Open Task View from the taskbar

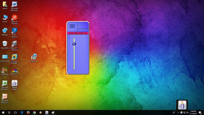point(15,113)
